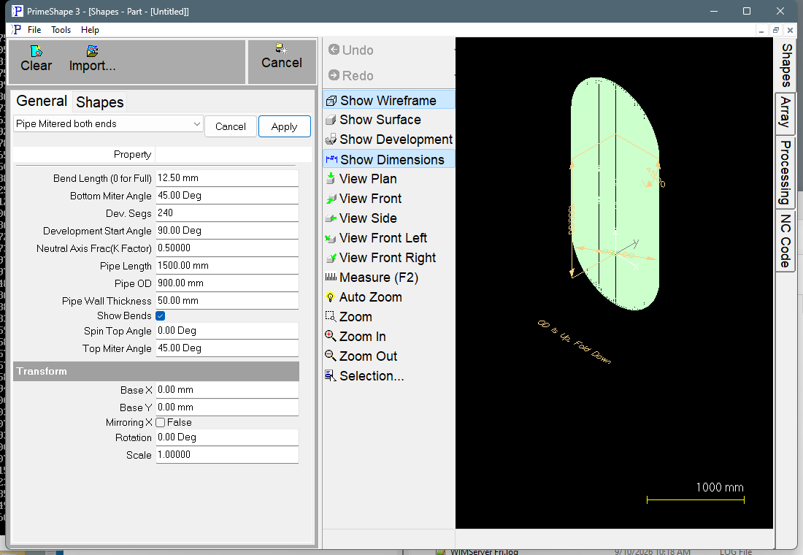The width and height of the screenshot is (803, 555).
Task: Edit the Pipe Wall Thickness field
Action: pos(227,300)
